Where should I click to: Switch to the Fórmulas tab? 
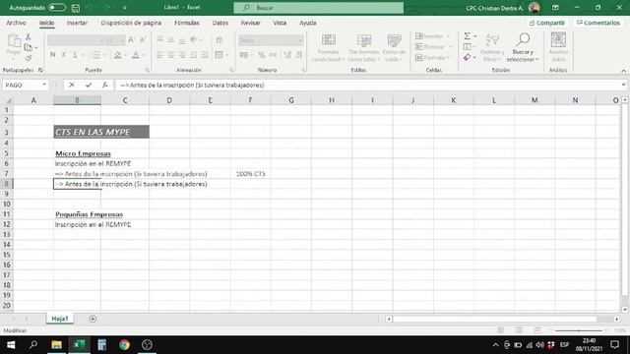coord(187,23)
